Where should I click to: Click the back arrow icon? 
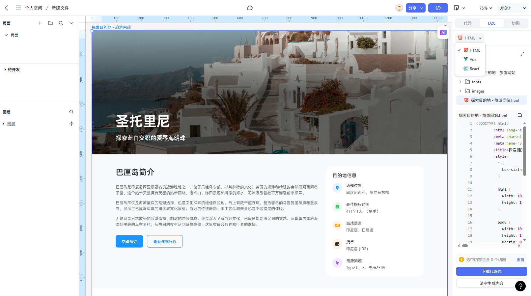tap(7, 8)
